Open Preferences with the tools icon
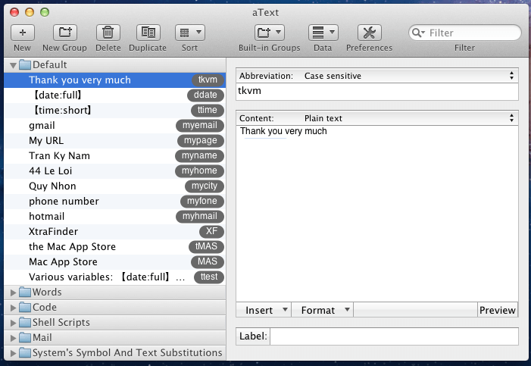The image size is (531, 366). pyautogui.click(x=369, y=33)
